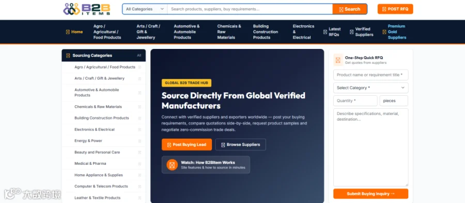Screen dimensions: 465x203
Task: Click the GLOBAL B2B TRADE HUB badge
Action: pos(187,83)
